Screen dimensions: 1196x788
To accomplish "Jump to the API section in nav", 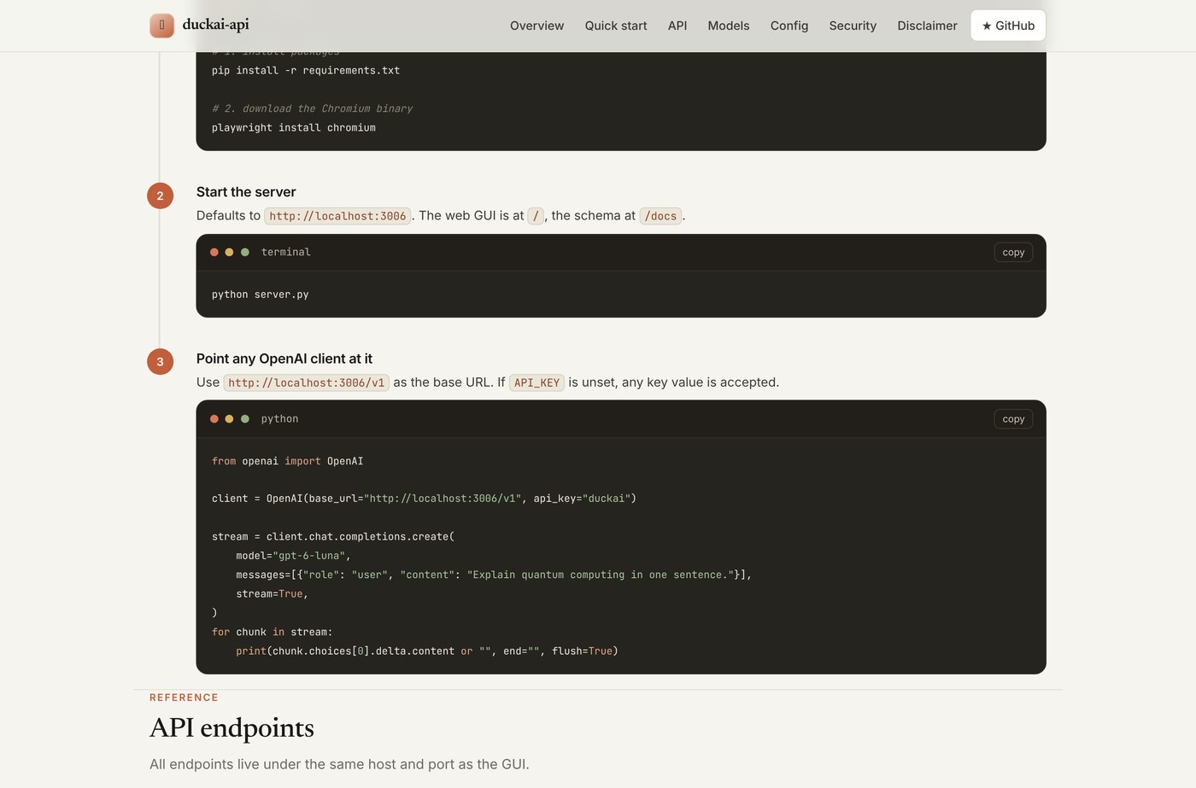I will pyautogui.click(x=677, y=26).
